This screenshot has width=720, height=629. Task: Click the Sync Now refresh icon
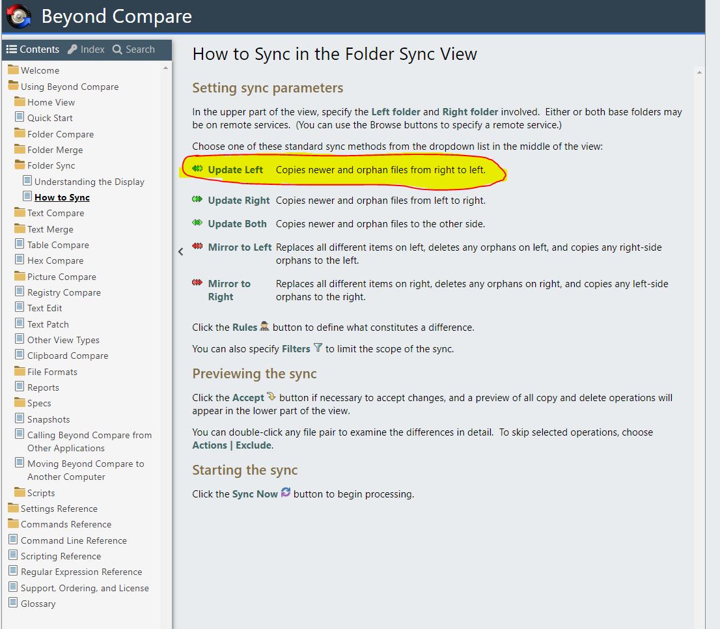coord(286,492)
